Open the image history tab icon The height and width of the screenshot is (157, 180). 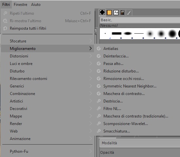122,12
